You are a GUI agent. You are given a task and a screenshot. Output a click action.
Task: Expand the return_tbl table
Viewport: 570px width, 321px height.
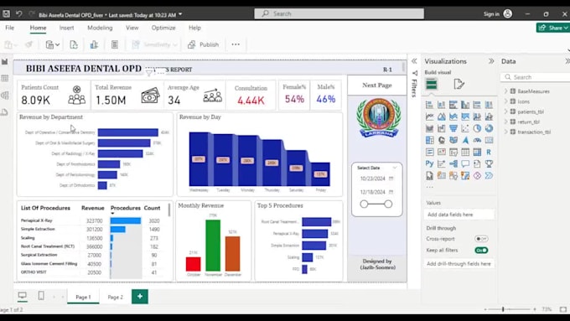tap(505, 122)
